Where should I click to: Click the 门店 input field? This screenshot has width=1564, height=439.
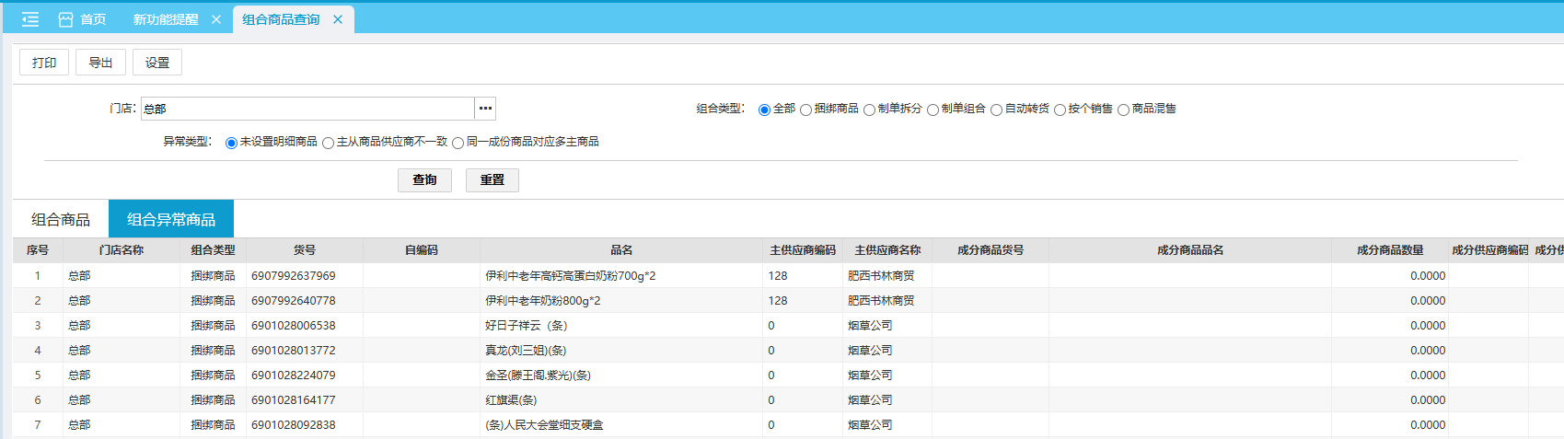pyautogui.click(x=307, y=109)
